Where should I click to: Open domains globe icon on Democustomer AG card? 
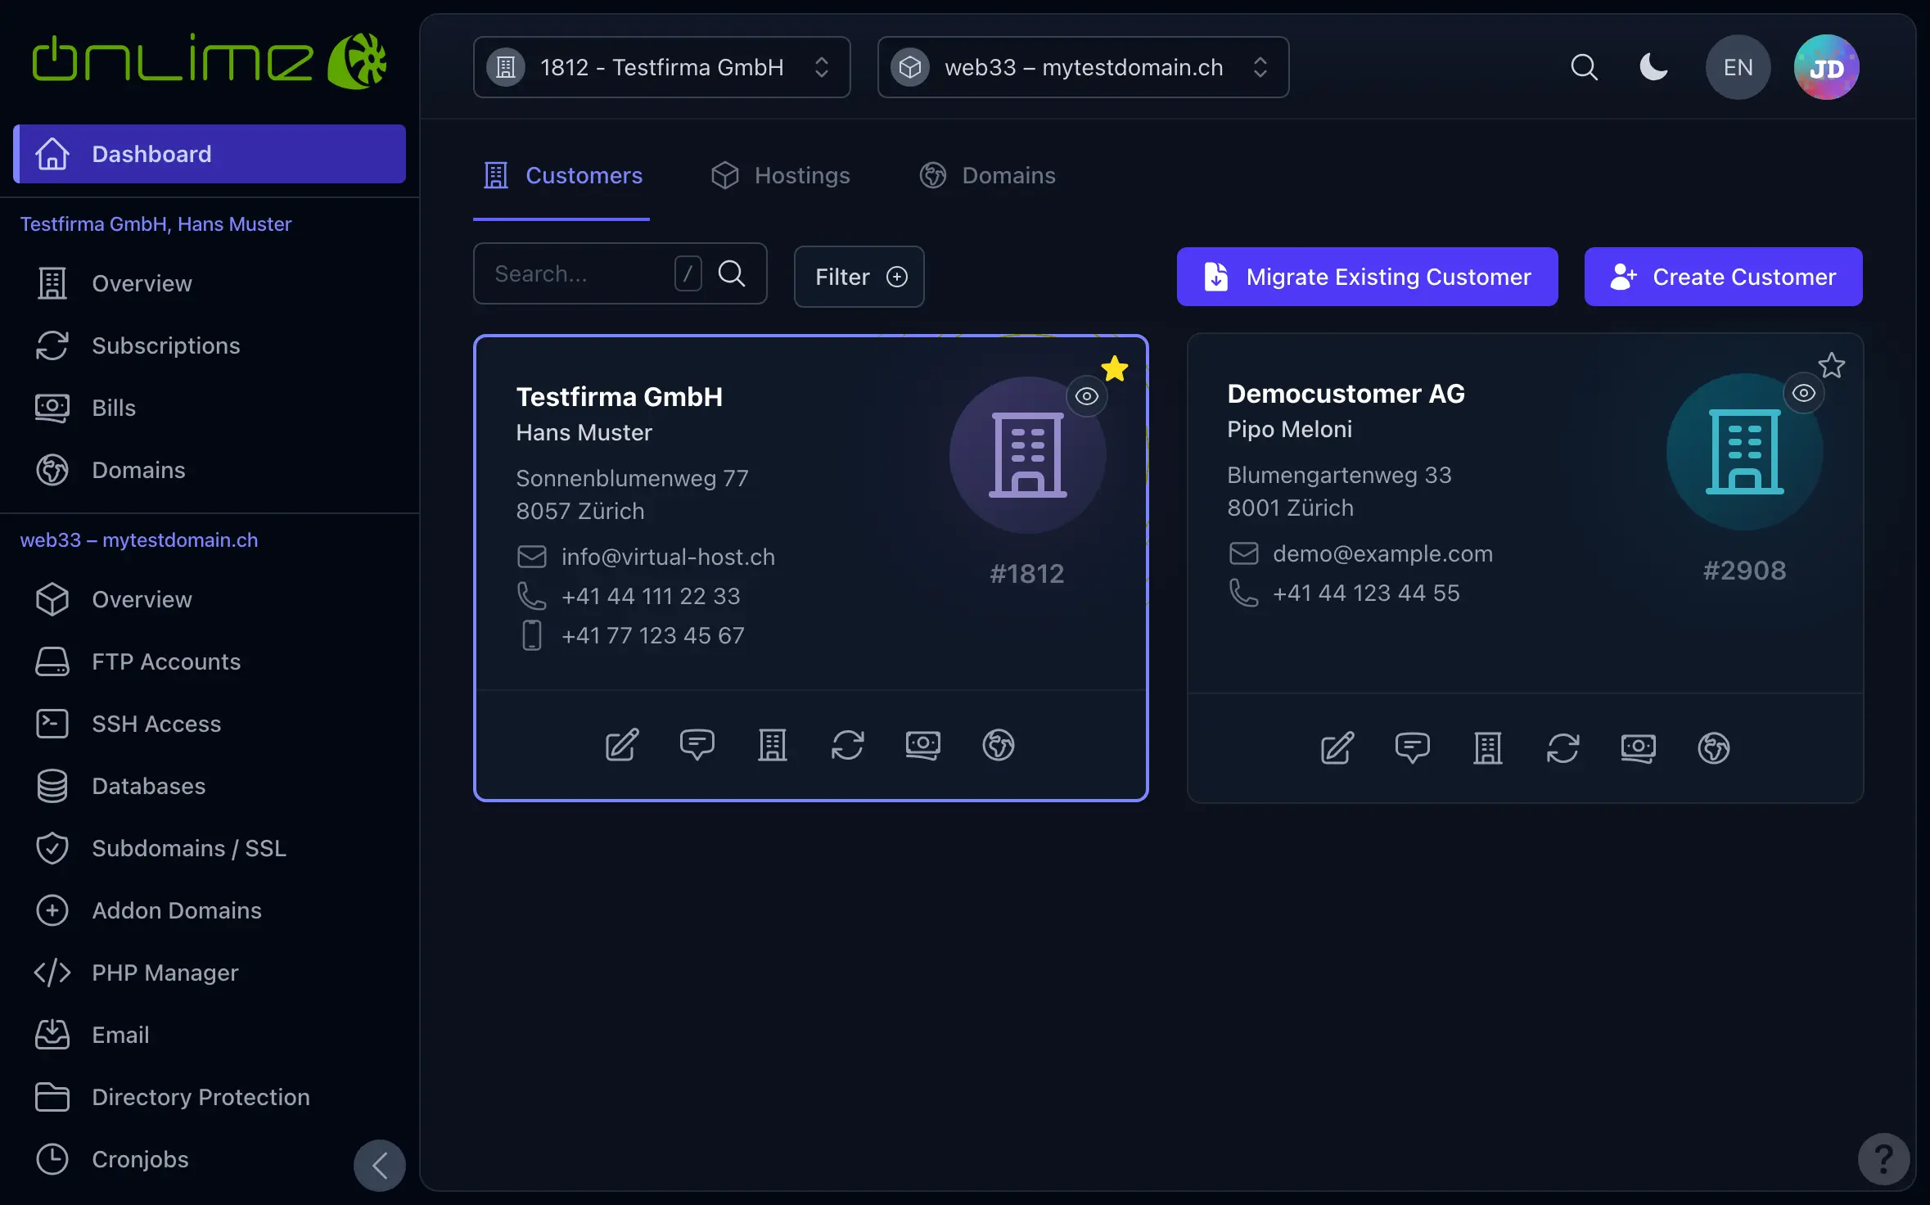[1713, 748]
